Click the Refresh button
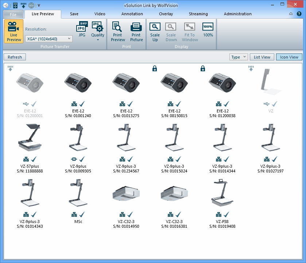306x263 pixels. click(15, 57)
